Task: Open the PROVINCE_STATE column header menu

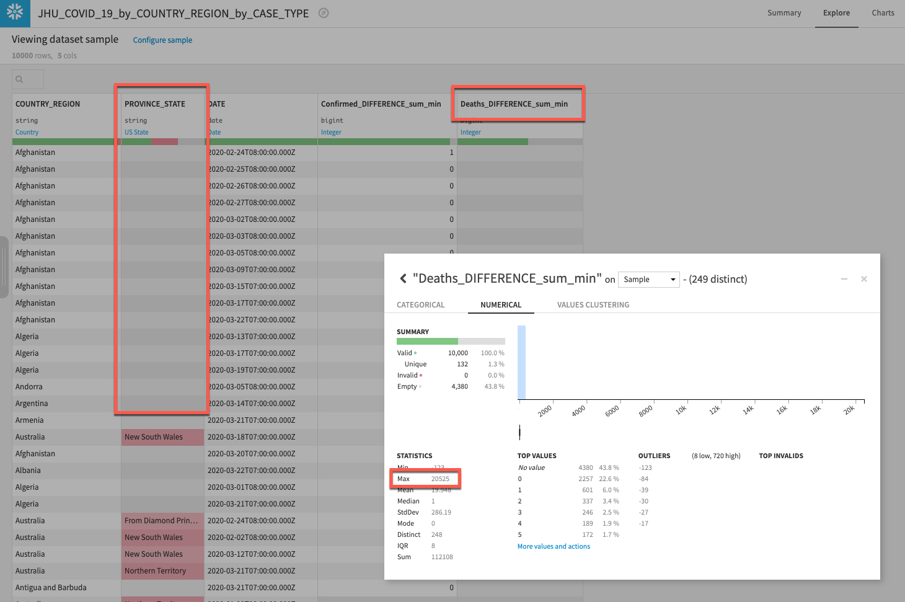Action: (155, 104)
